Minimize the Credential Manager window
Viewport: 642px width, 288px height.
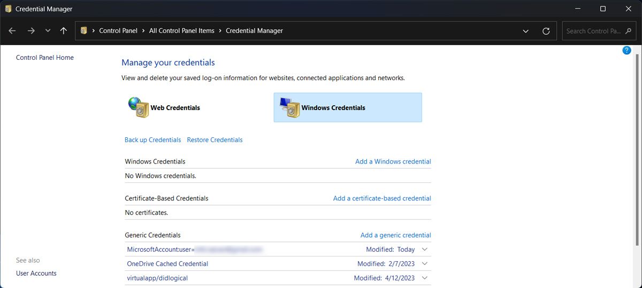tap(578, 9)
